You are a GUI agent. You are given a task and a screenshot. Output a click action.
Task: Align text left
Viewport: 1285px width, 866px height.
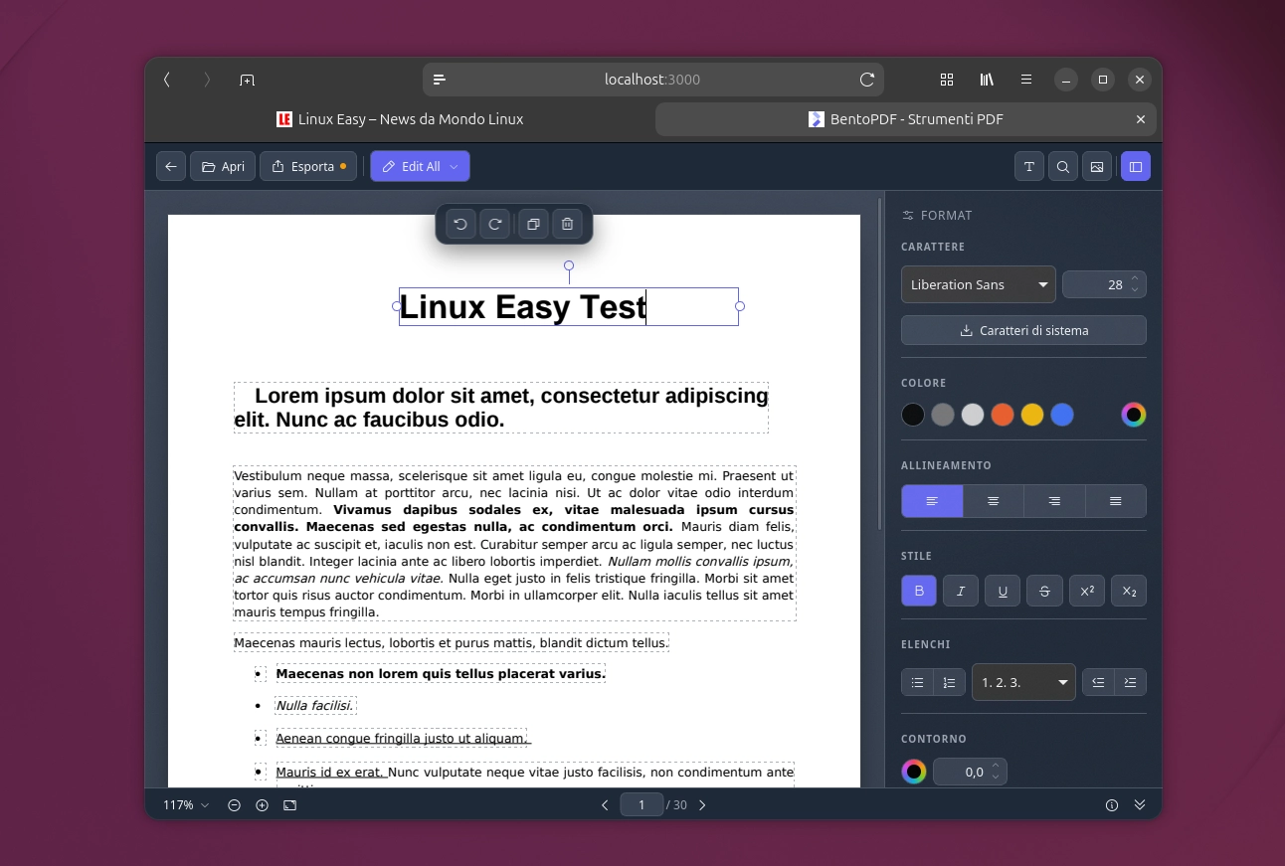(x=932, y=501)
